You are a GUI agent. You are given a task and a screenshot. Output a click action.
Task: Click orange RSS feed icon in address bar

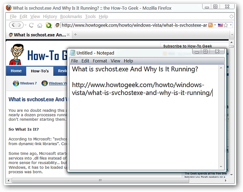210,25
